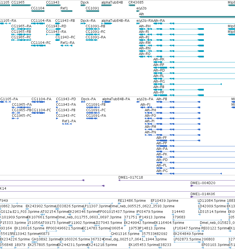Click transcript CG1943-RB
The width and height of the screenshot is (235, 249).
[x=58, y=23]
